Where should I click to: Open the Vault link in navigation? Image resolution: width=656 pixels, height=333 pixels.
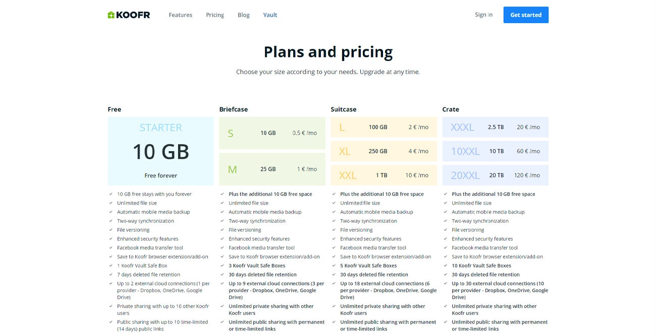270,15
